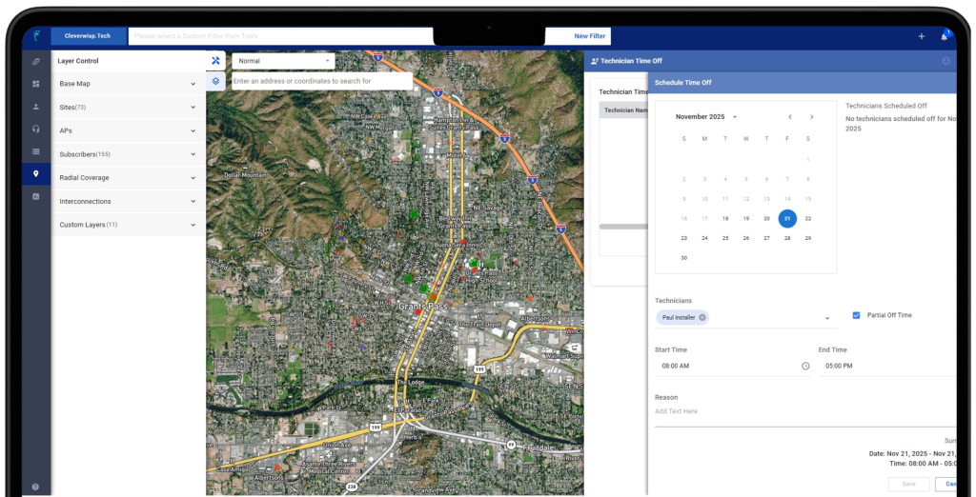Open the headset support sidebar icon
Screen dimensions: 976x497
pos(36,129)
